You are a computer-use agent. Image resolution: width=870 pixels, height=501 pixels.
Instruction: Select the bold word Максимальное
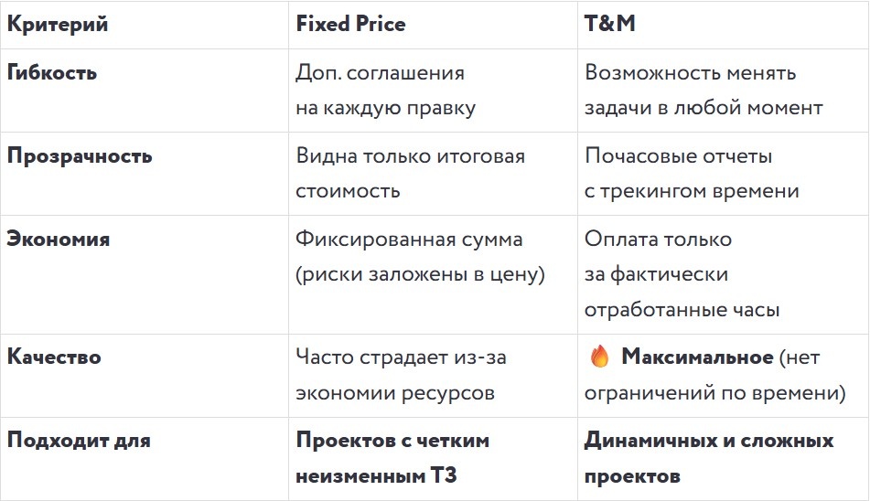coord(697,357)
